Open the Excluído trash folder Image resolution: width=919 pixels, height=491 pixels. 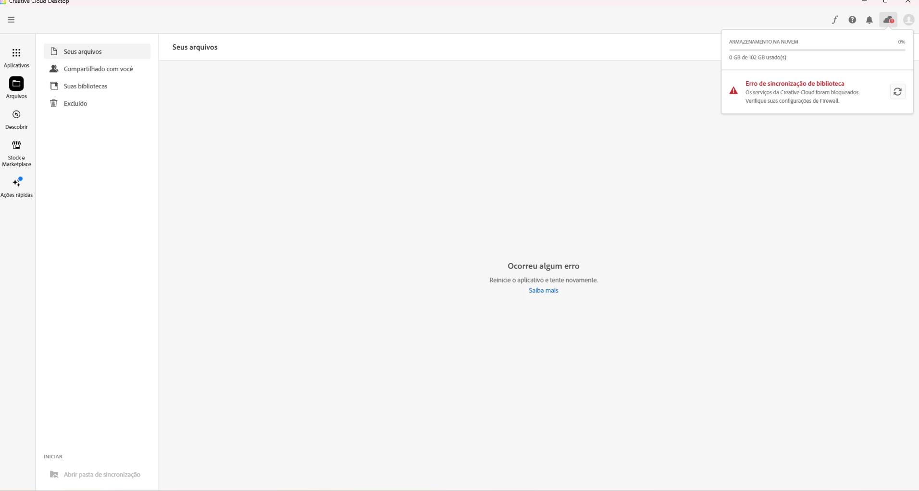[x=97, y=103]
